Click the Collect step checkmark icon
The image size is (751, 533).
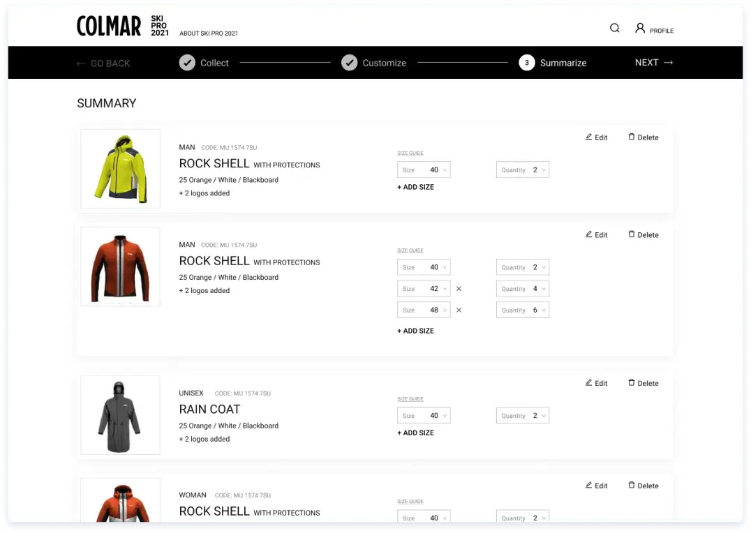point(187,63)
